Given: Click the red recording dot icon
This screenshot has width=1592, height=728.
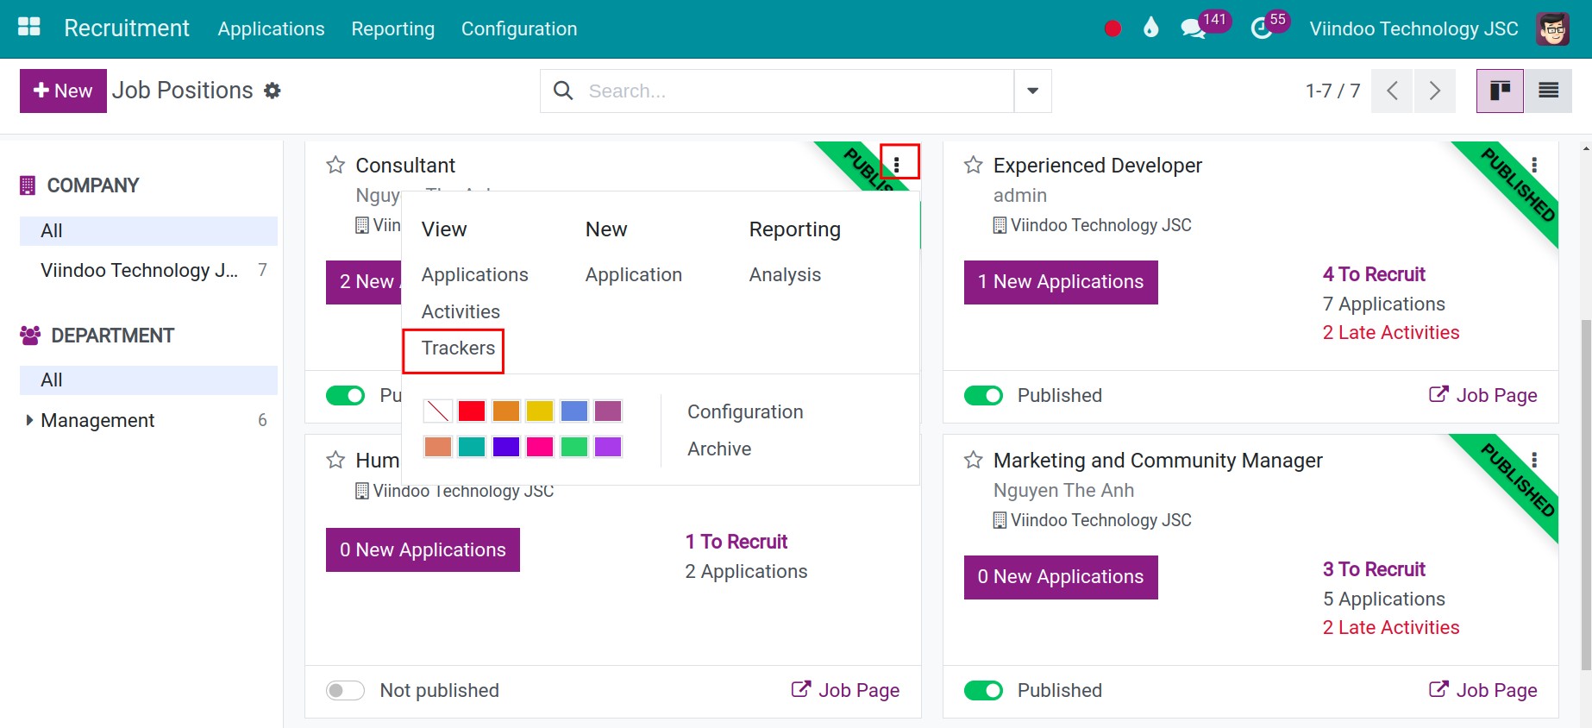Looking at the screenshot, I should [x=1113, y=28].
